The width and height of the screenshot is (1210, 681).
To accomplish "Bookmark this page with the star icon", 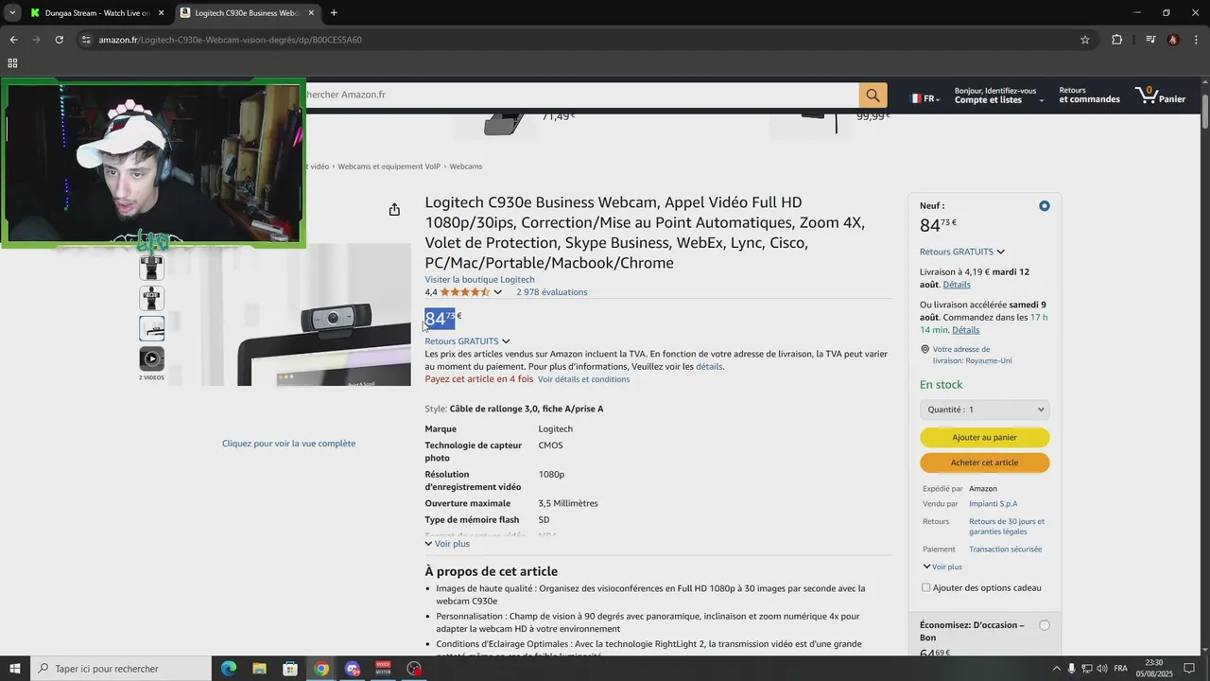I will (1085, 40).
